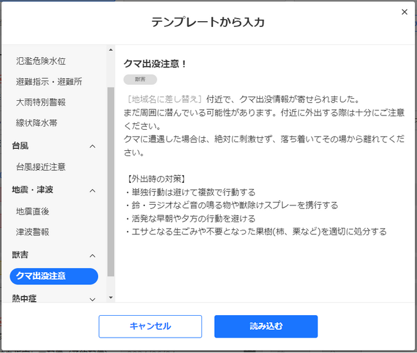Click the 獣害 tag badge in preview
Viewport: 417px width, 353px height.
click(x=140, y=80)
